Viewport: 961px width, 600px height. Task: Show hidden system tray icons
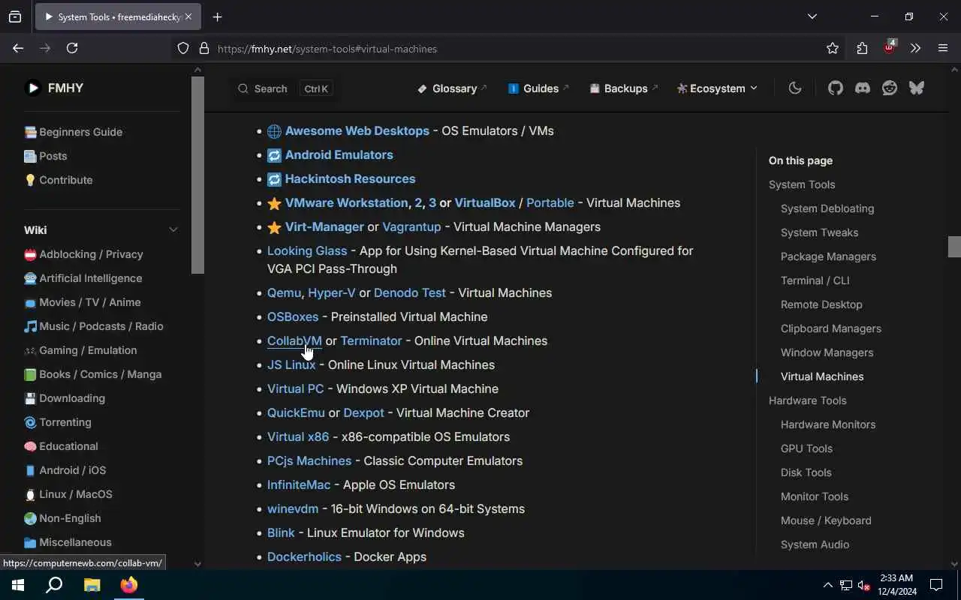(827, 585)
